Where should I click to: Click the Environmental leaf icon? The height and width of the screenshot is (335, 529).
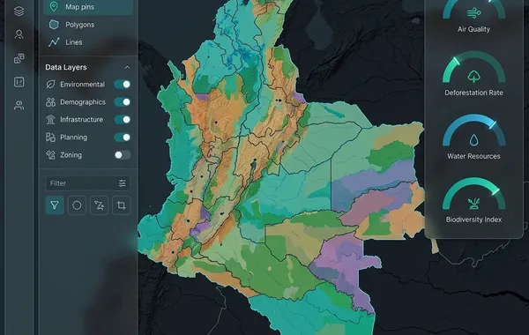point(50,85)
